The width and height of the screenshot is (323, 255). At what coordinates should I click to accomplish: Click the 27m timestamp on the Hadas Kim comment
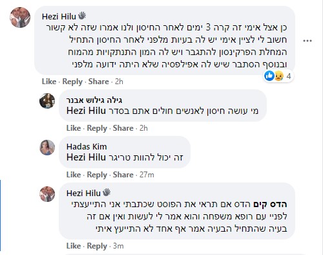(147, 175)
